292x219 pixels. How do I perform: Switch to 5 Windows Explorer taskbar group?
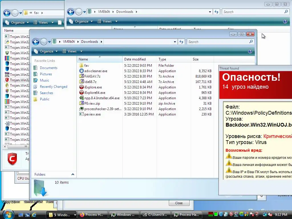click(x=61, y=215)
